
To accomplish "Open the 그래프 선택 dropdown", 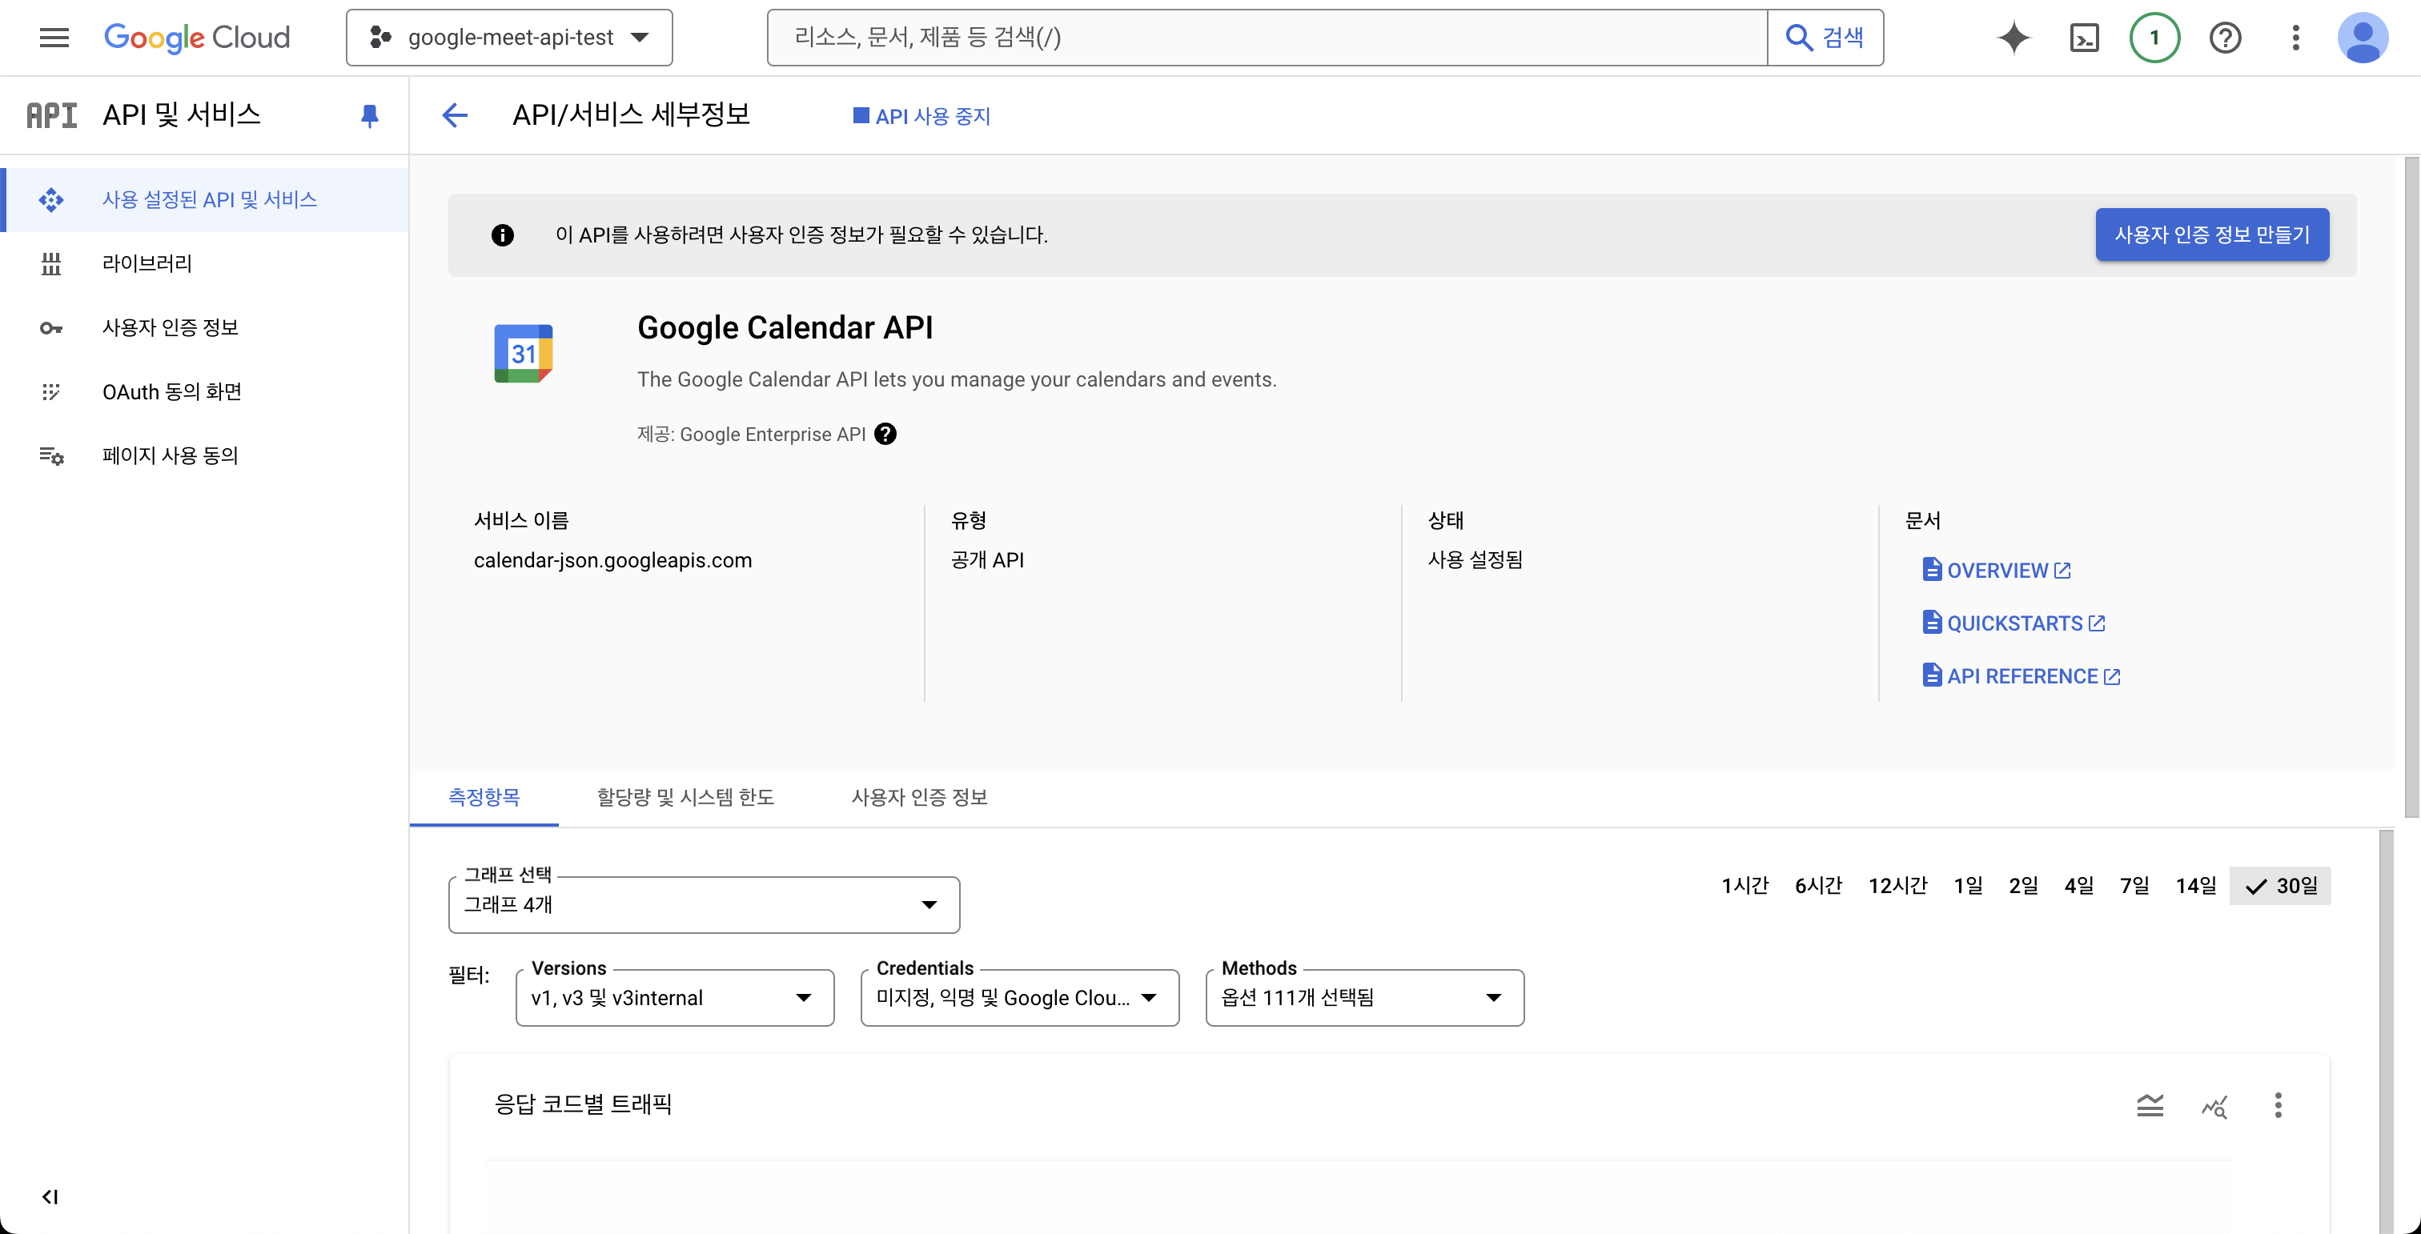I will click(704, 904).
